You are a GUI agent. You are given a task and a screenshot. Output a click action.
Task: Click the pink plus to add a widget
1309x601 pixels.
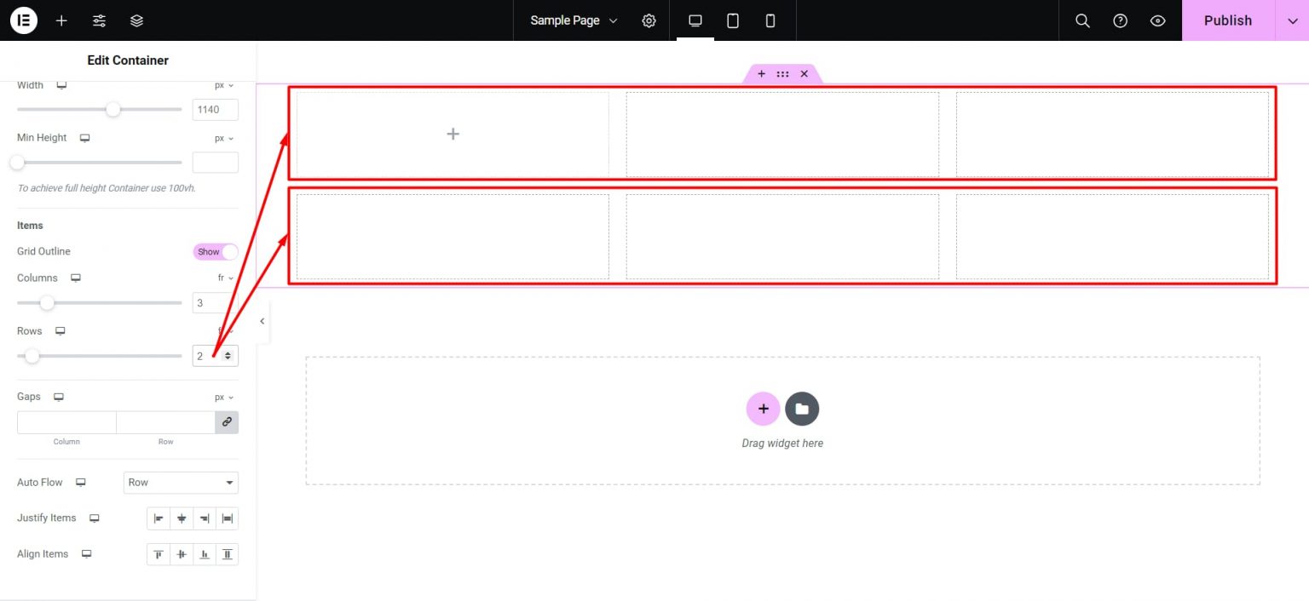click(x=763, y=409)
